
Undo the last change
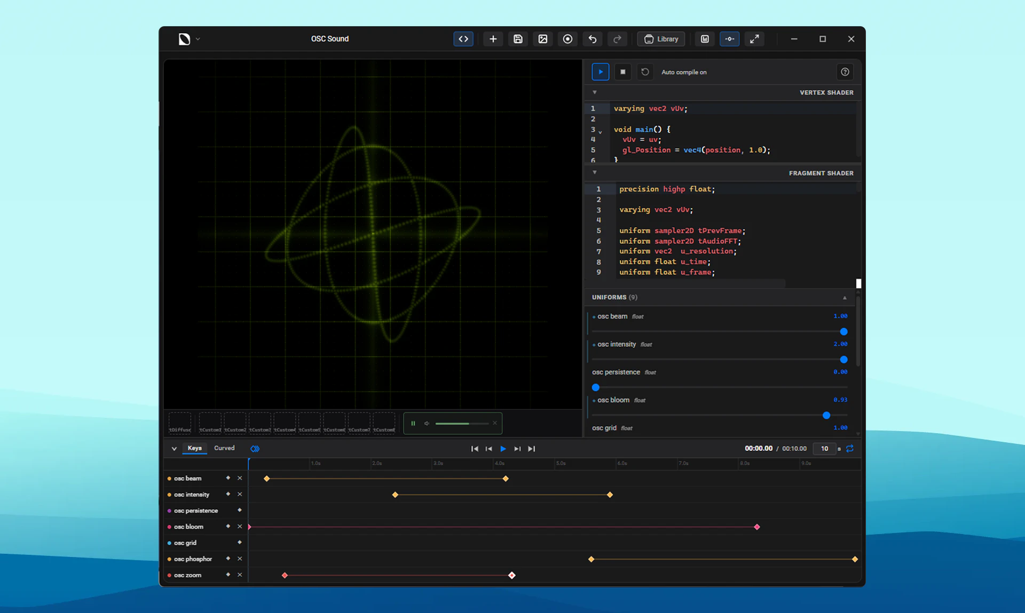pyautogui.click(x=592, y=38)
